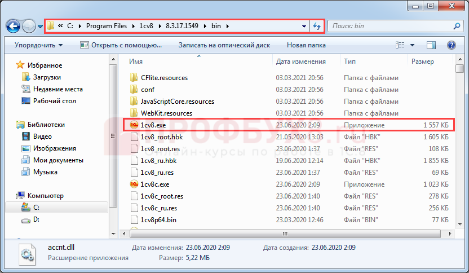This screenshot has width=469, height=273.
Task: Click the back navigation arrow
Action: click(x=14, y=26)
